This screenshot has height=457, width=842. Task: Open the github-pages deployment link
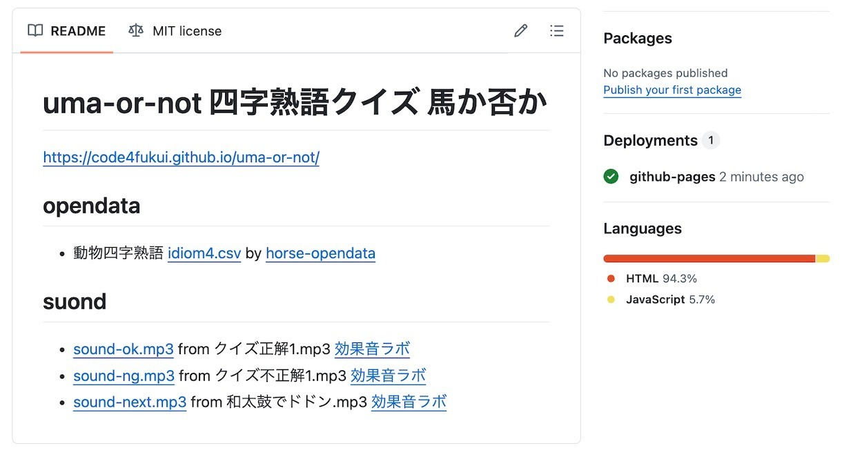pos(672,177)
